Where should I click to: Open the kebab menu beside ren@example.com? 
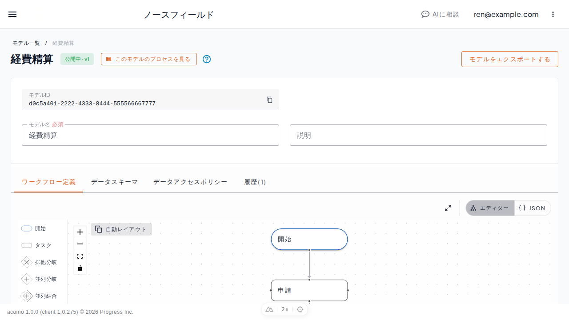(x=553, y=14)
